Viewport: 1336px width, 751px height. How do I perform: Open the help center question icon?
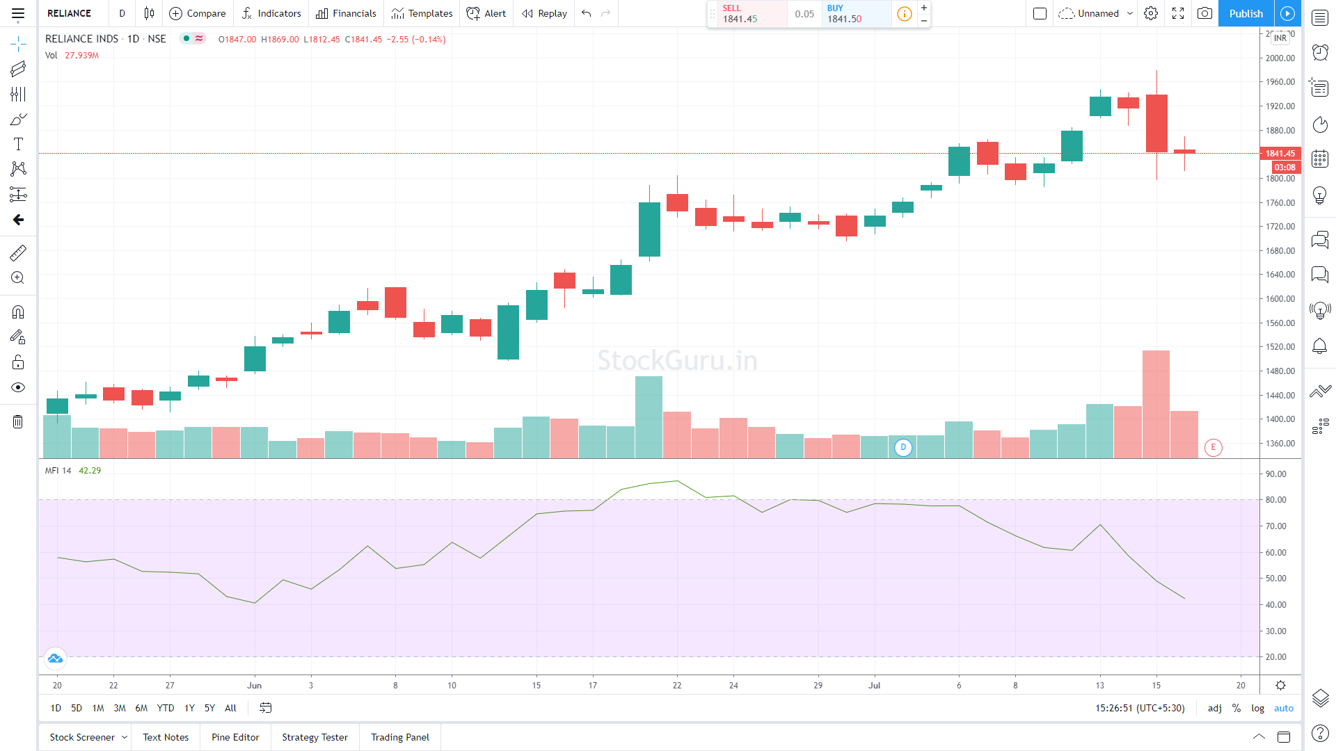(1320, 733)
